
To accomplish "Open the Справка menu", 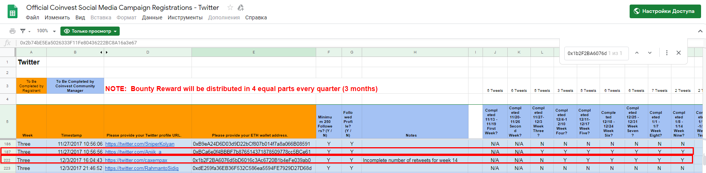I will click(x=256, y=17).
